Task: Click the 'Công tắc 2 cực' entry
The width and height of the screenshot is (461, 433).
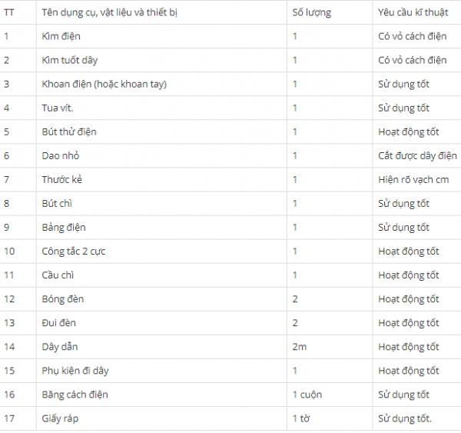Action: click(x=73, y=251)
